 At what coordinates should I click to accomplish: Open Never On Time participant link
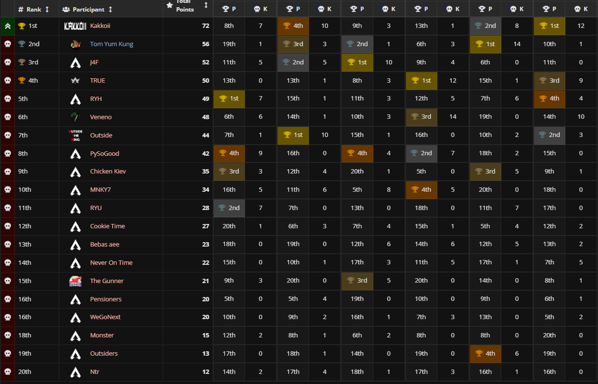point(112,262)
